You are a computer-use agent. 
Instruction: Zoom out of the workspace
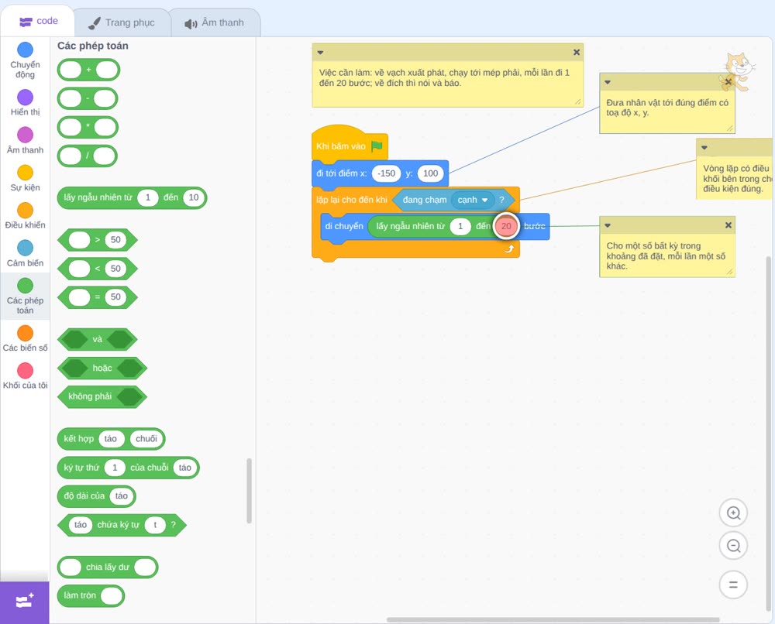tap(733, 546)
